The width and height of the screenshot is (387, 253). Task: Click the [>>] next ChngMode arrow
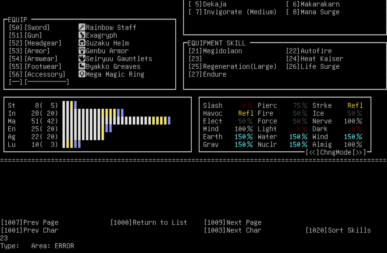click(359, 152)
